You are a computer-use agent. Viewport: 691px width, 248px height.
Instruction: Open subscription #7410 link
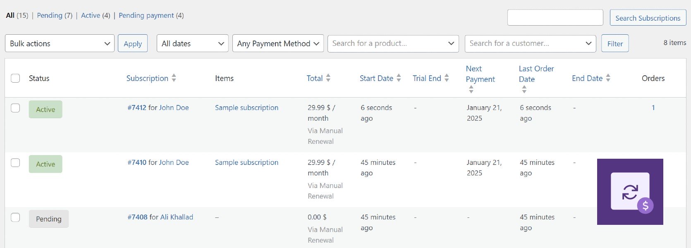tap(137, 162)
